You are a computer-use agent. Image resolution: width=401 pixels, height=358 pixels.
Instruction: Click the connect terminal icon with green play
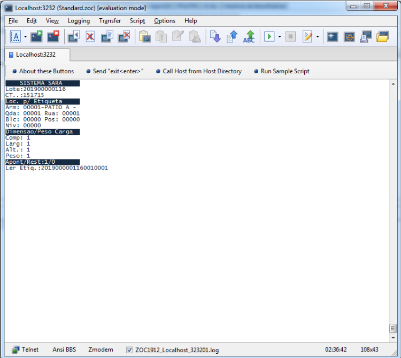tap(36, 36)
